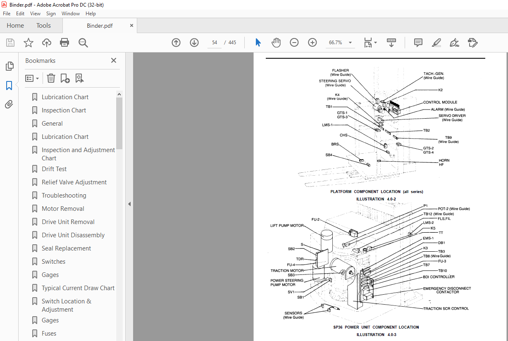Viewport: 508px width, 341px height.
Task: Open the Sign menu
Action: [51, 14]
